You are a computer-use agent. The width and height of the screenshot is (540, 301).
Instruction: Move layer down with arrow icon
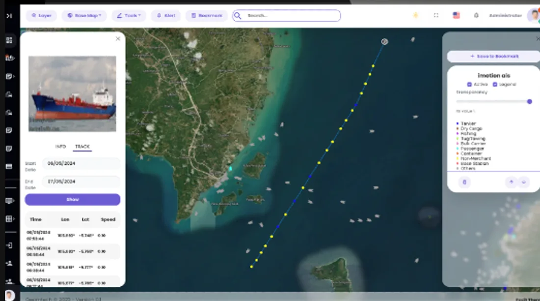click(x=524, y=182)
